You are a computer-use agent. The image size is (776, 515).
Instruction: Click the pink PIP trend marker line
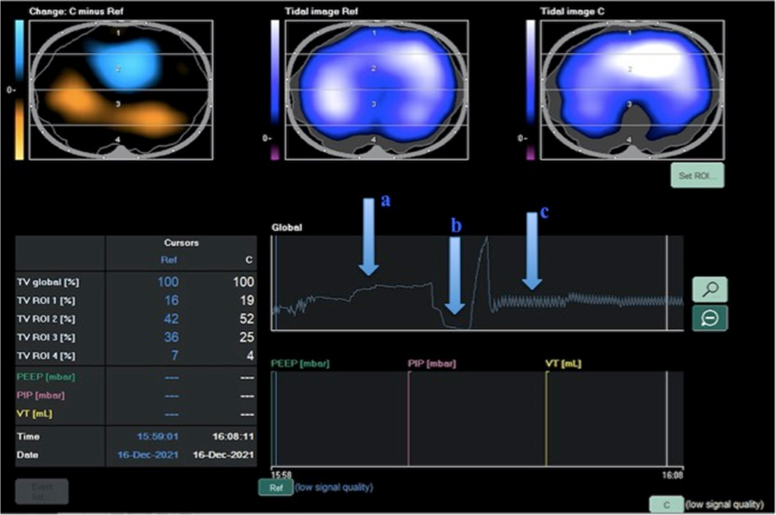pyautogui.click(x=409, y=418)
